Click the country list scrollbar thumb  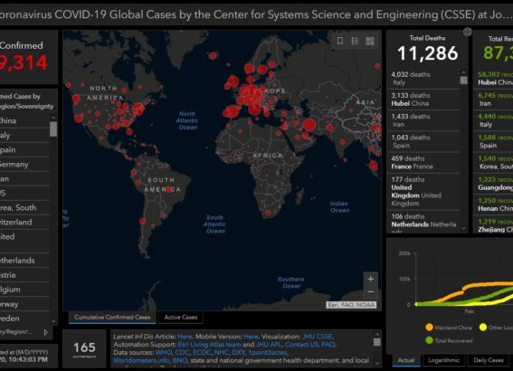tap(53, 128)
